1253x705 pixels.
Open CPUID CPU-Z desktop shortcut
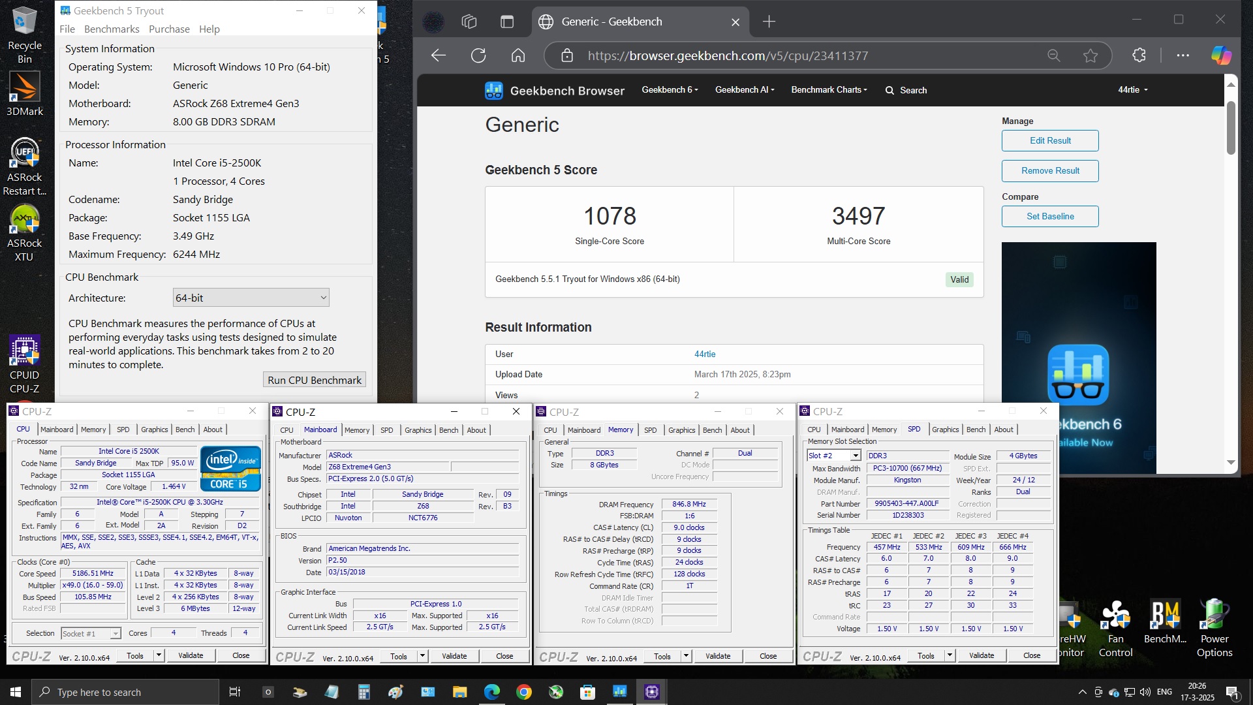pos(25,364)
